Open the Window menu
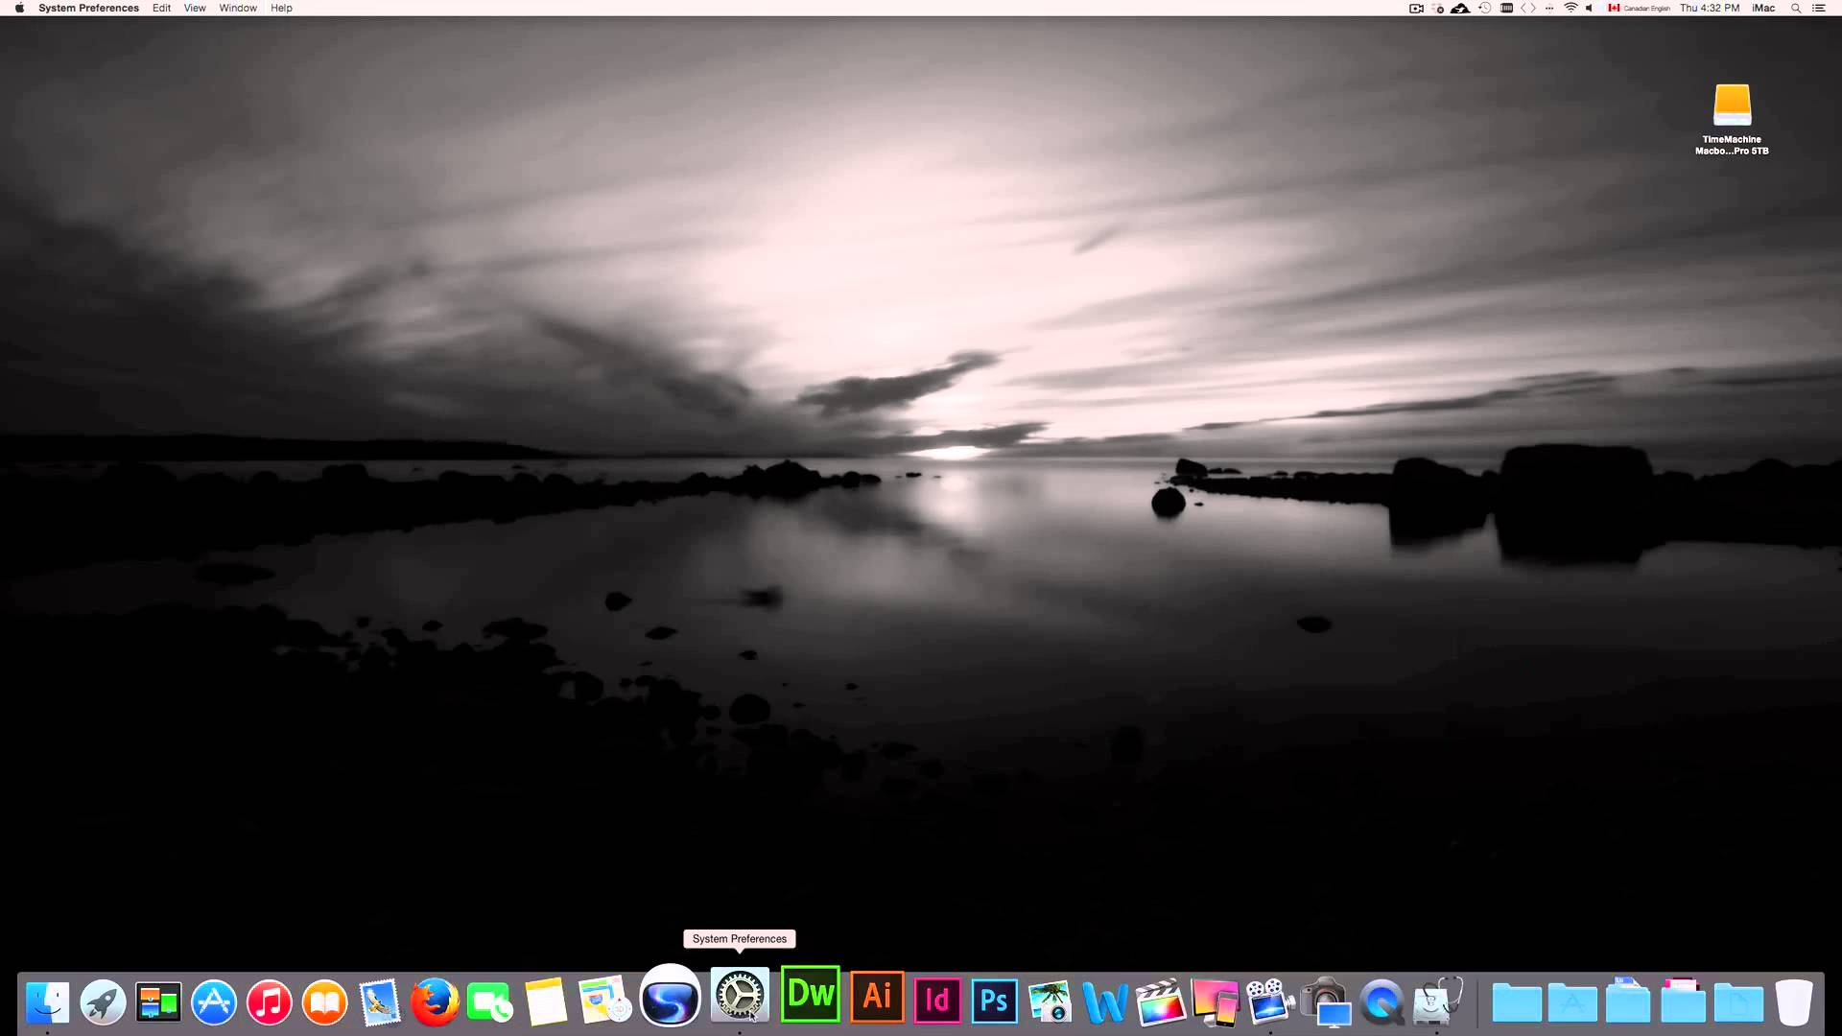1842x1036 pixels. coord(237,8)
